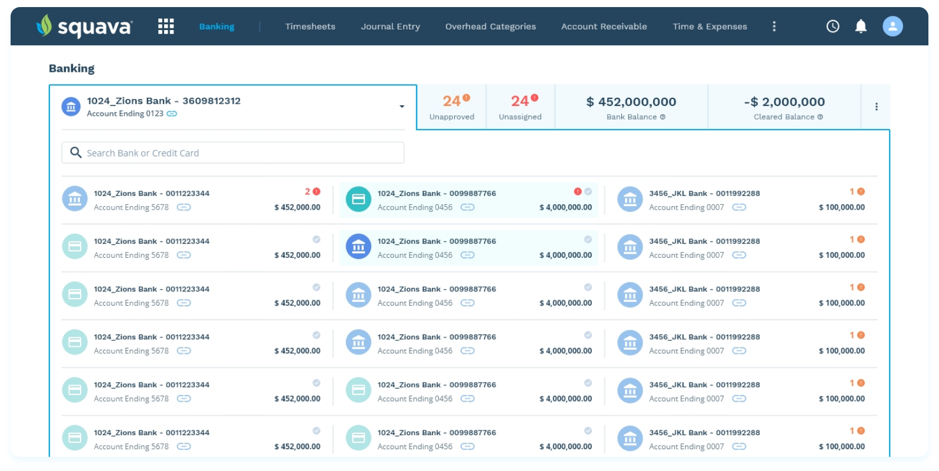Go to Account Receivable
This screenshot has width=939, height=471.
coord(604,26)
